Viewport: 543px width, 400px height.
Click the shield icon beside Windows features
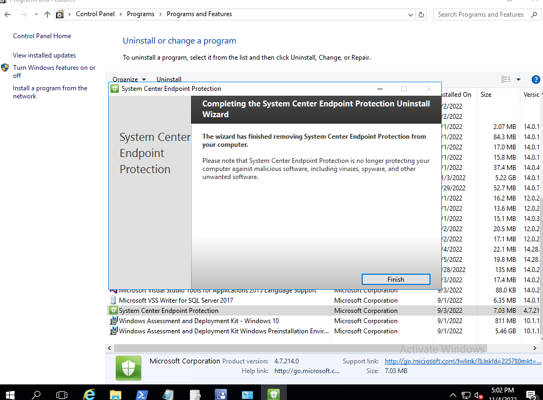coord(5,68)
